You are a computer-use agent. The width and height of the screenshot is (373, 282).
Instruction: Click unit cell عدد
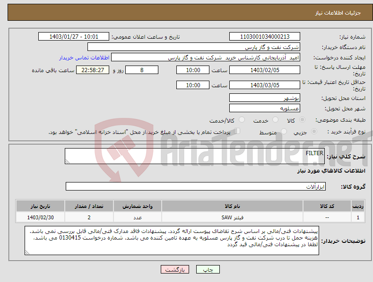pos(138,217)
